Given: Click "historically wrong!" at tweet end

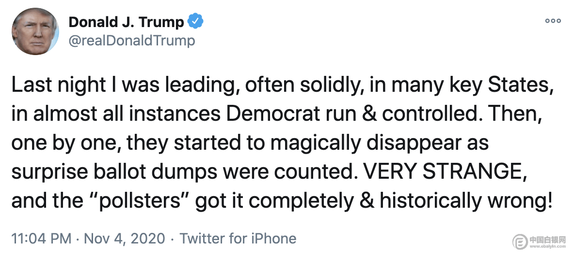Looking at the screenshot, I should click(x=466, y=200).
